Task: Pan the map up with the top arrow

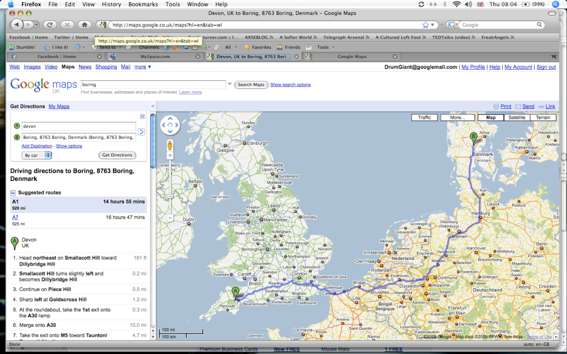Action: [170, 118]
